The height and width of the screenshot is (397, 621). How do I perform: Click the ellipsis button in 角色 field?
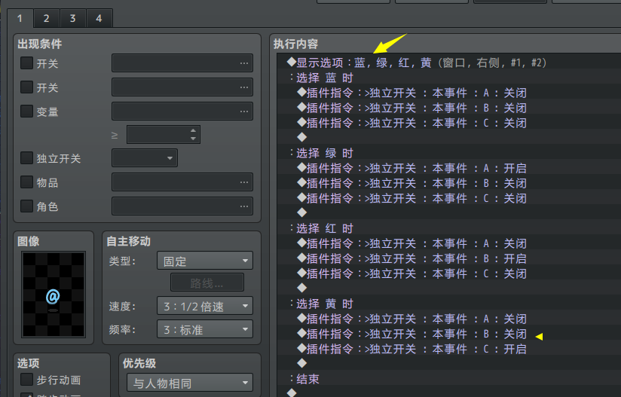point(243,206)
